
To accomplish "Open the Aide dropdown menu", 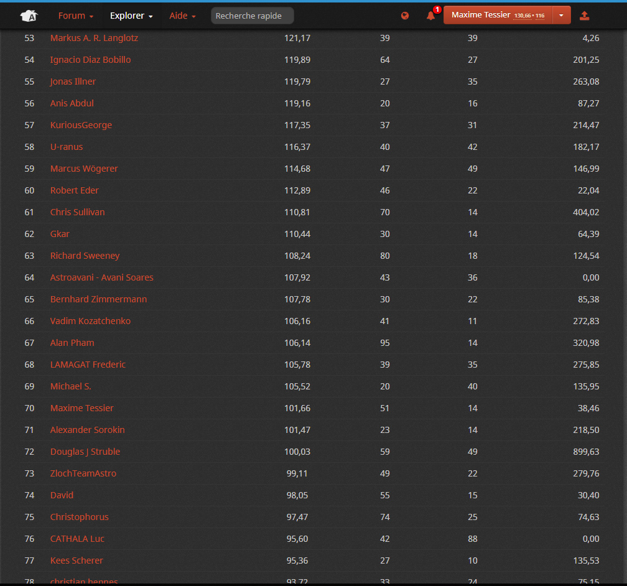I will point(182,16).
